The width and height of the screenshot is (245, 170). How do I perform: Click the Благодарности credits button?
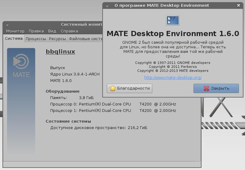tap(129, 88)
